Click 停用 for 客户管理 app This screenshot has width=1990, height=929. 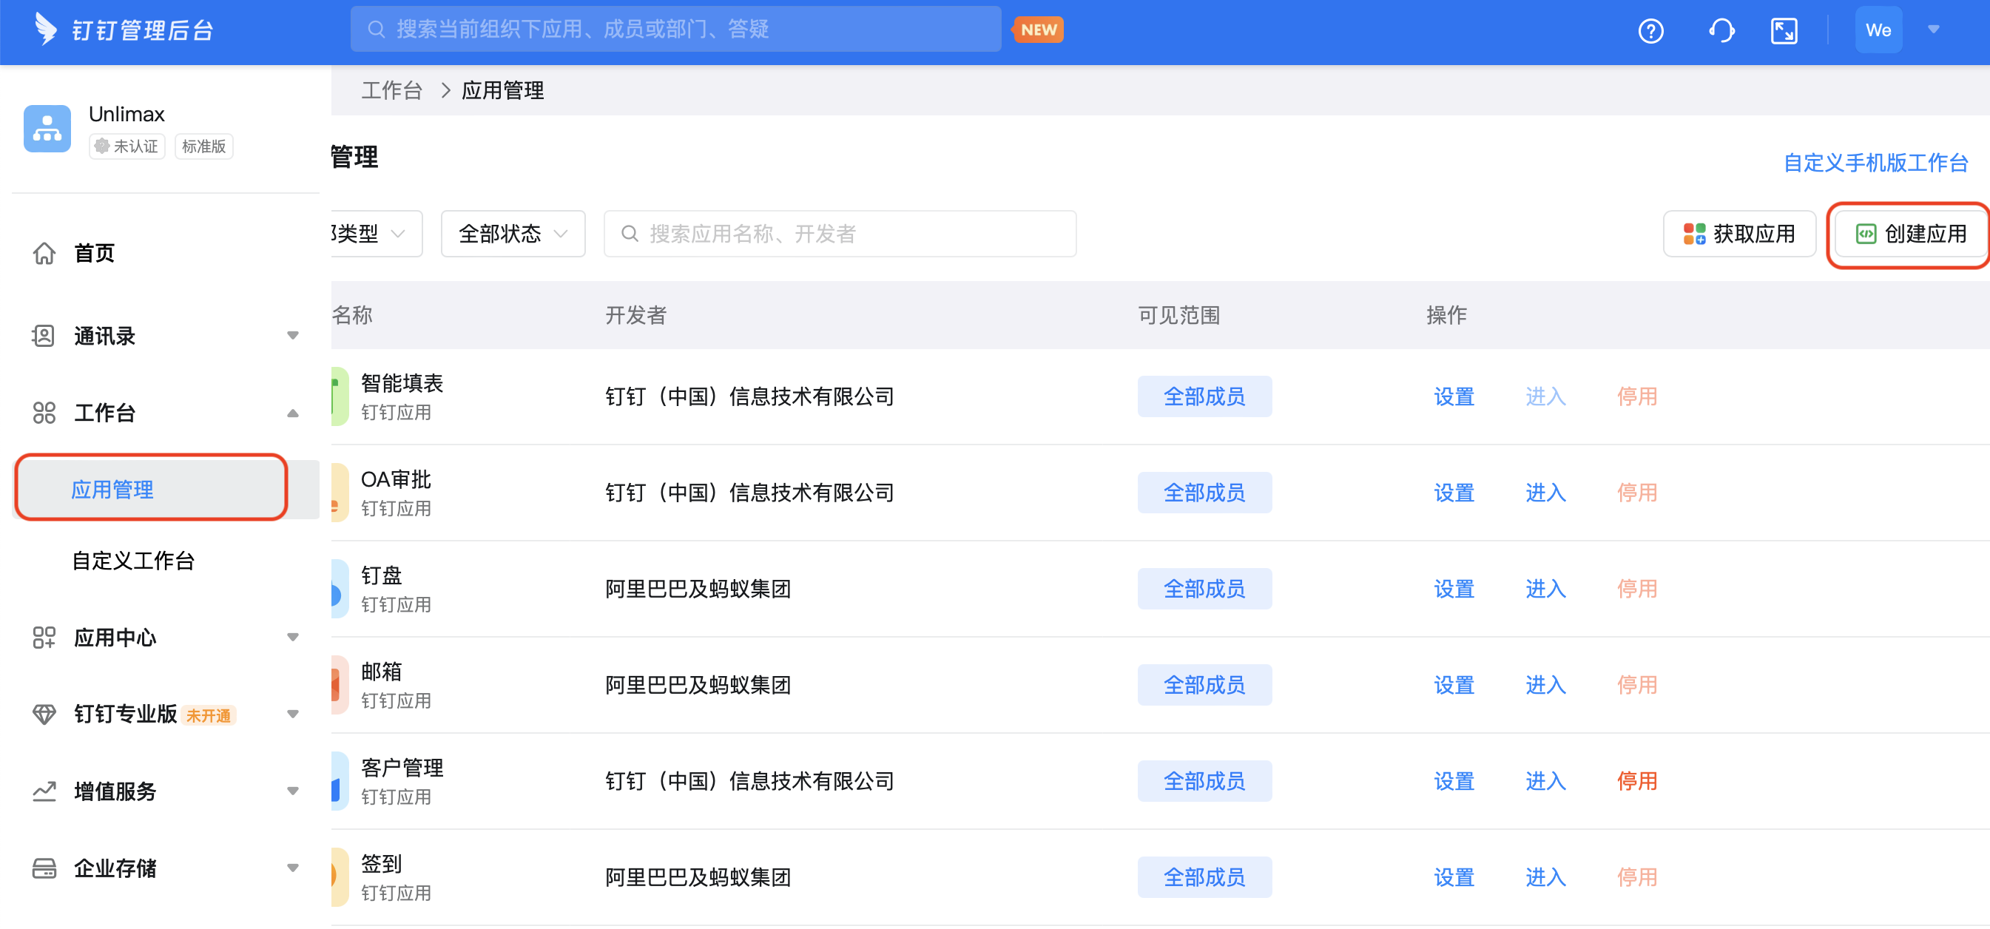click(x=1636, y=781)
